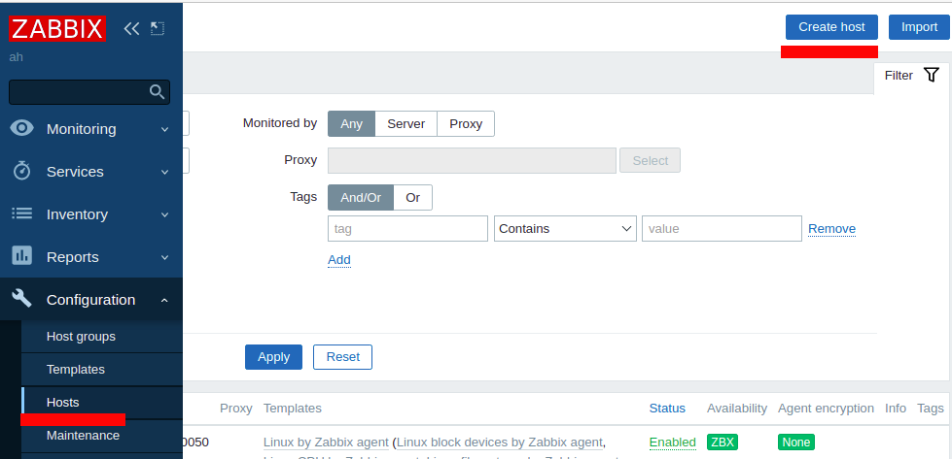Click the magnifier icon in sidebar search
Viewport: 952px width, 459px height.
pos(157,92)
